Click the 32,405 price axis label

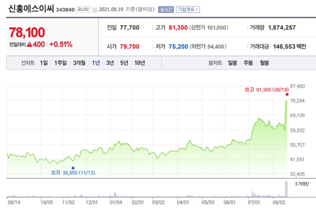[x=297, y=174]
